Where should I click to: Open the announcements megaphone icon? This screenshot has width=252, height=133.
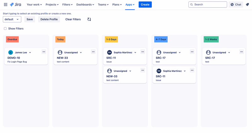[x=247, y=4]
